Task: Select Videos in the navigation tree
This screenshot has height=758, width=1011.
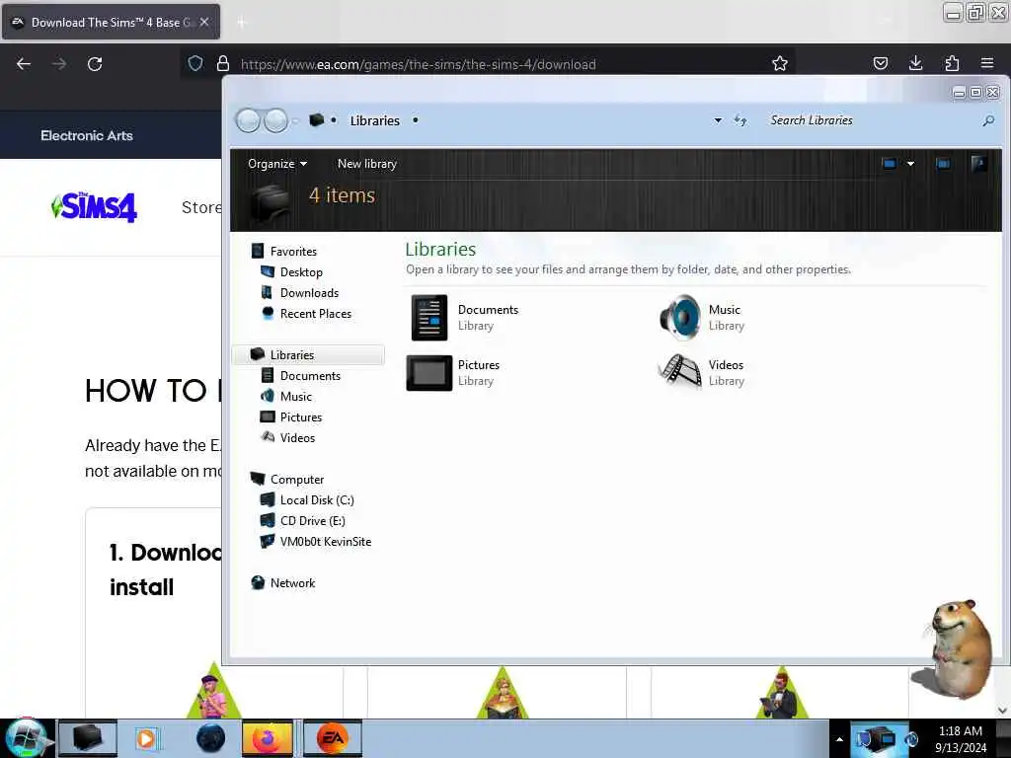Action: (x=298, y=437)
